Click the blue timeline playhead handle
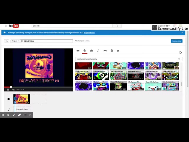Image resolution: width=189 pixels, height=142 pixels. click(15, 99)
